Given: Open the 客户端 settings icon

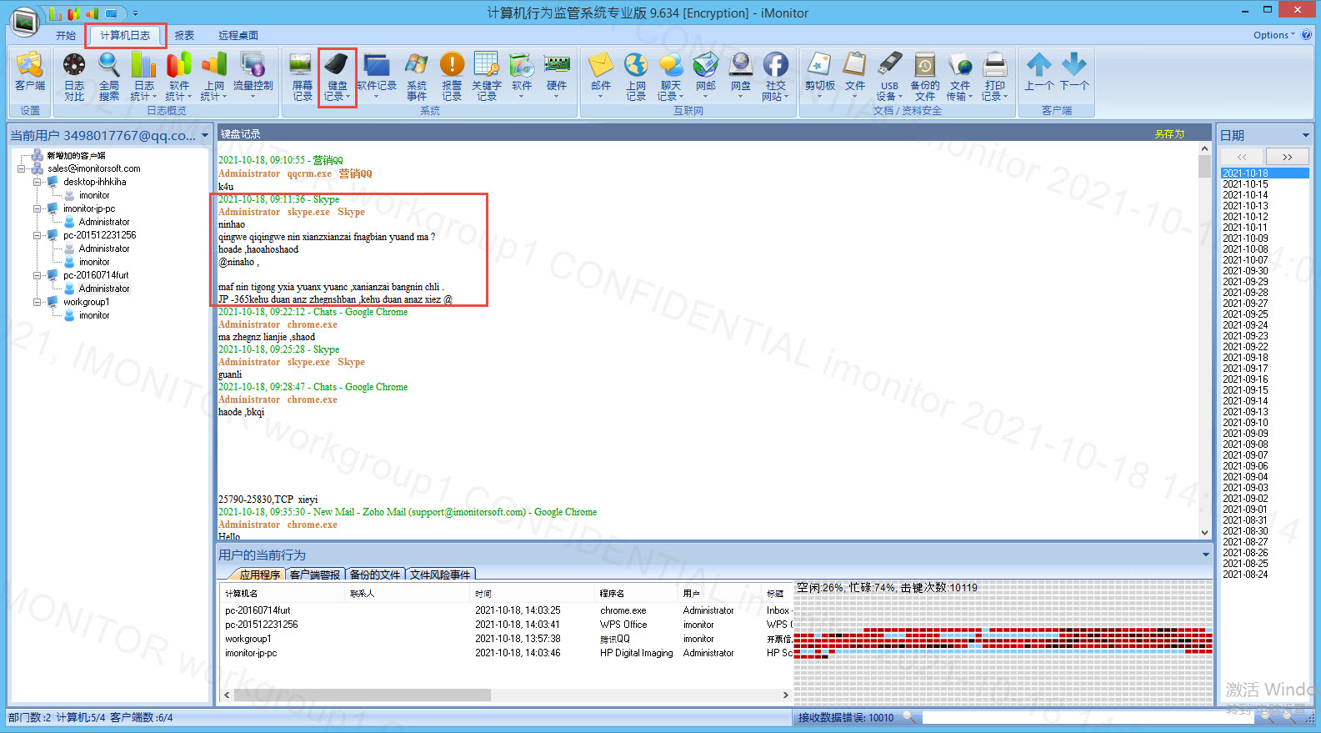Looking at the screenshot, I should coord(30,72).
